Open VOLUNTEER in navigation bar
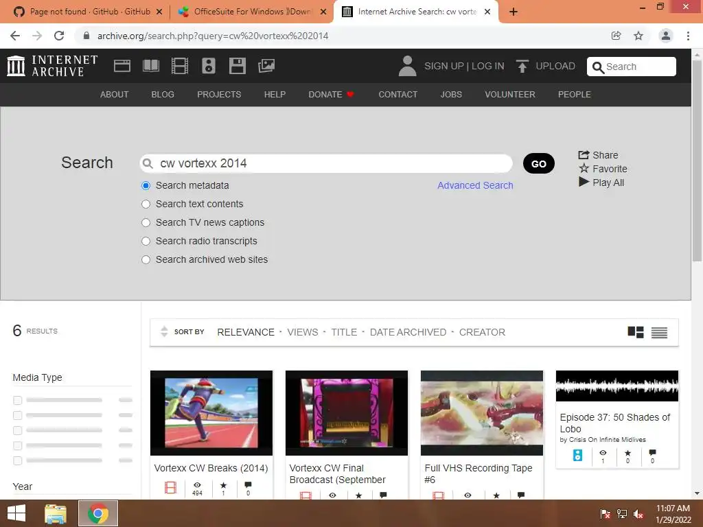The image size is (703, 527). point(510,95)
